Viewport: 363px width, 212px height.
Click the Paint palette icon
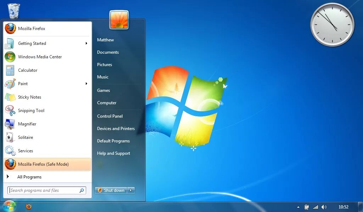(x=10, y=83)
